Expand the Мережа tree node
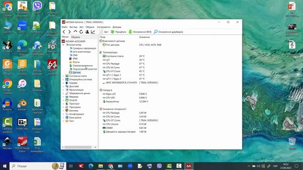The width and height of the screenshot is (303, 170). click(x=63, y=97)
